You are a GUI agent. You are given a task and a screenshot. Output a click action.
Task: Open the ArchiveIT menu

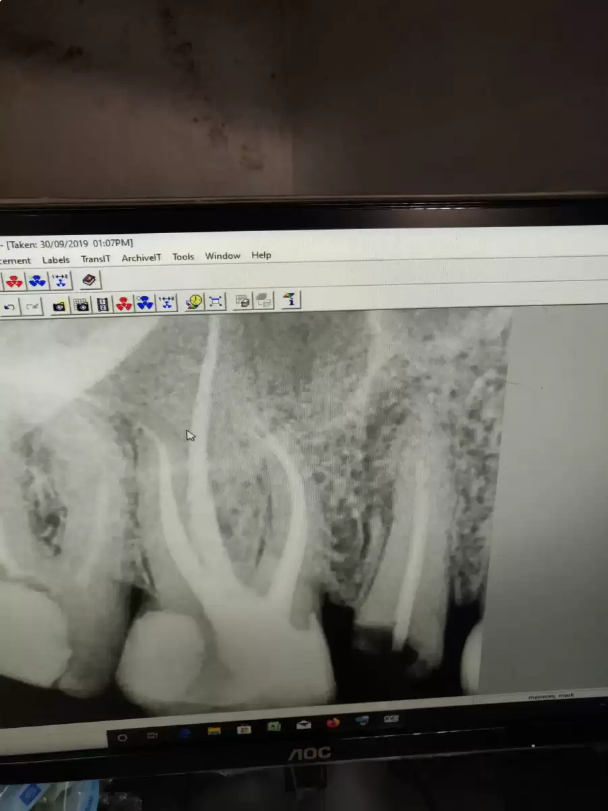click(x=141, y=257)
